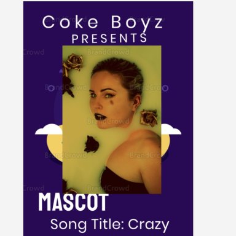The height and width of the screenshot is (236, 236).
Task: Click the left BrandCrowd ring watermark icon
Action: (51, 88)
